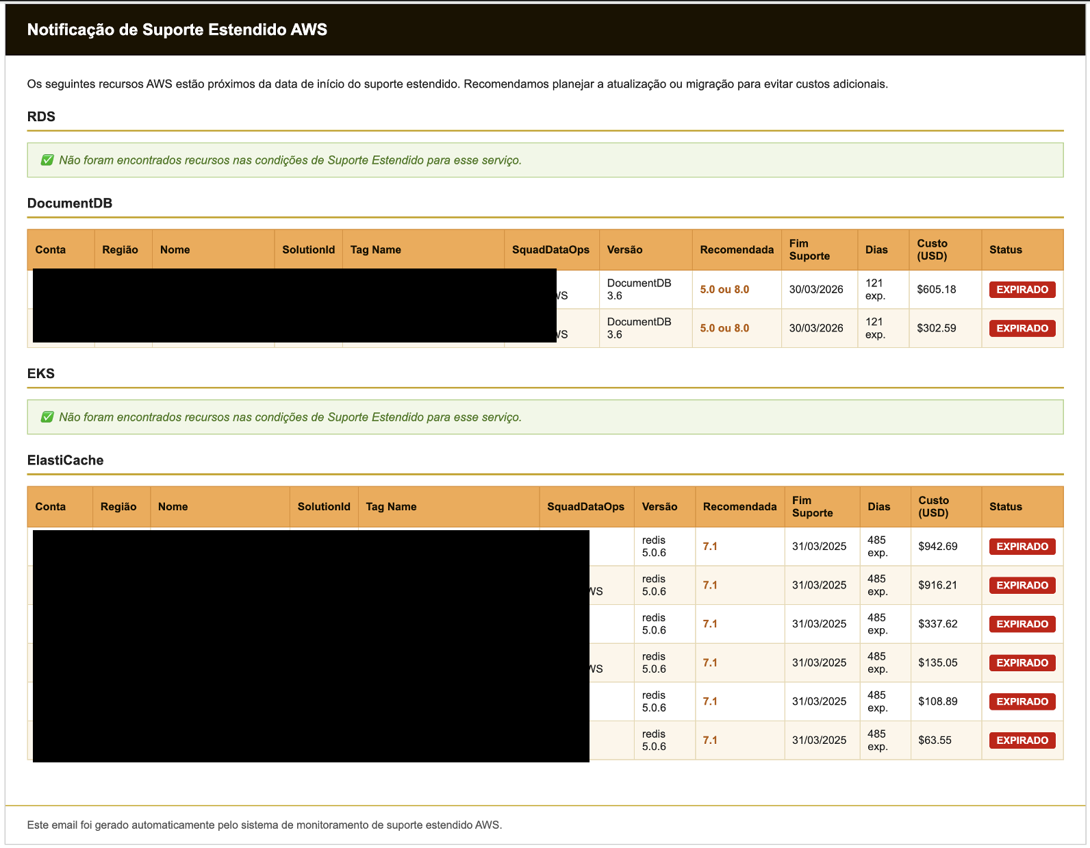Click the SolutionId header in DocumentDB table
The width and height of the screenshot is (1090, 848).
click(x=309, y=250)
